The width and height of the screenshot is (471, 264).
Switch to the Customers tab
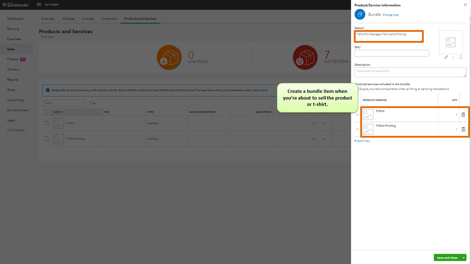pyautogui.click(x=109, y=18)
